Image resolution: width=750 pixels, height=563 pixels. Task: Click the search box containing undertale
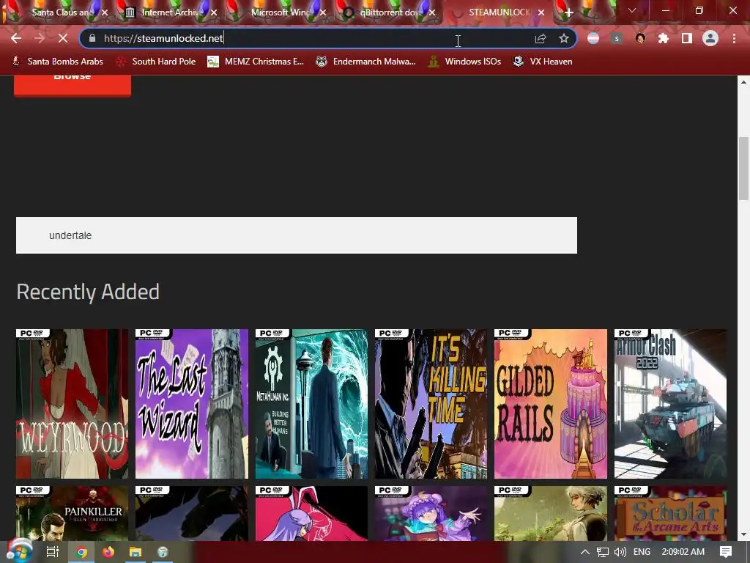(x=297, y=235)
